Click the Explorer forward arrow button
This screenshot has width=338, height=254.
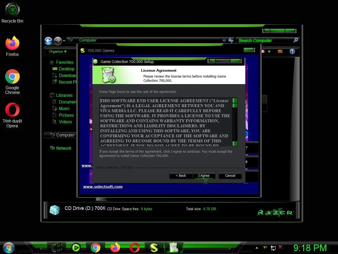click(x=58, y=41)
